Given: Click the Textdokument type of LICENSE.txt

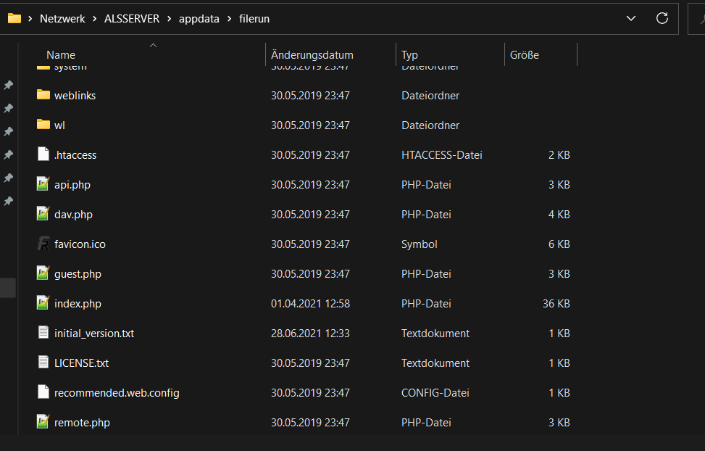Looking at the screenshot, I should pos(435,363).
